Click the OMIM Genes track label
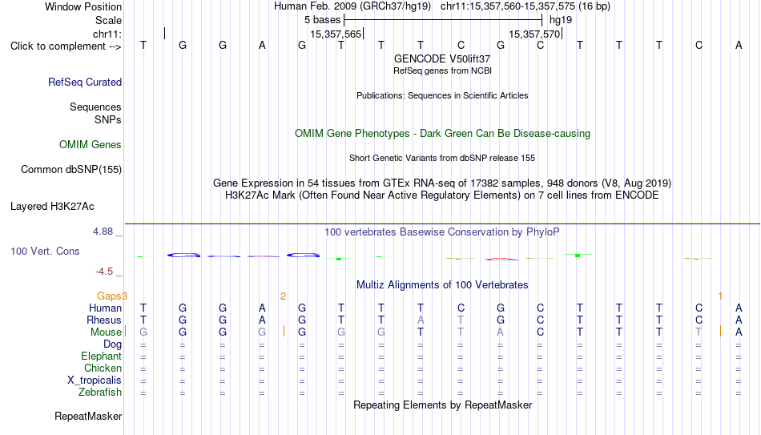 pyautogui.click(x=91, y=145)
